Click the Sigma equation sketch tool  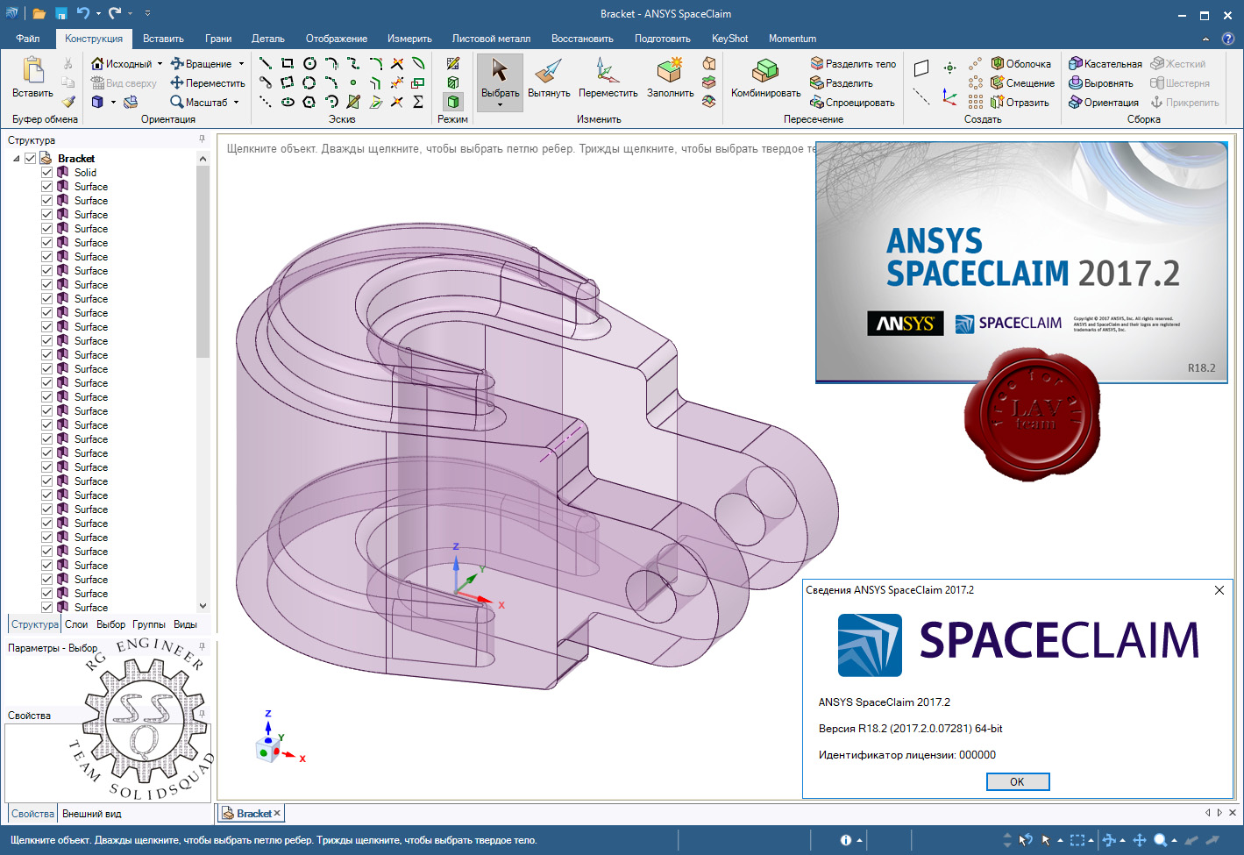419,102
